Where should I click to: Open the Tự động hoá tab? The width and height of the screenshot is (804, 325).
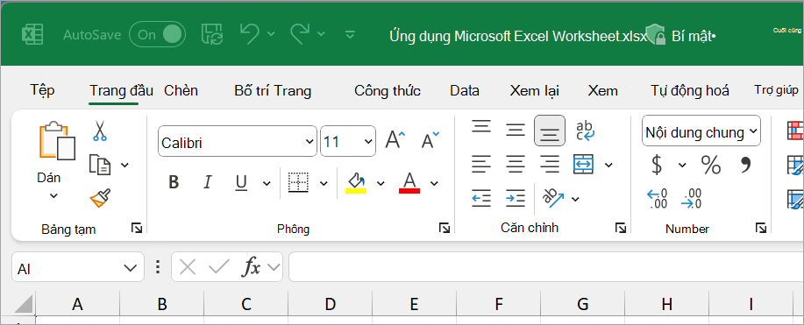(x=690, y=91)
